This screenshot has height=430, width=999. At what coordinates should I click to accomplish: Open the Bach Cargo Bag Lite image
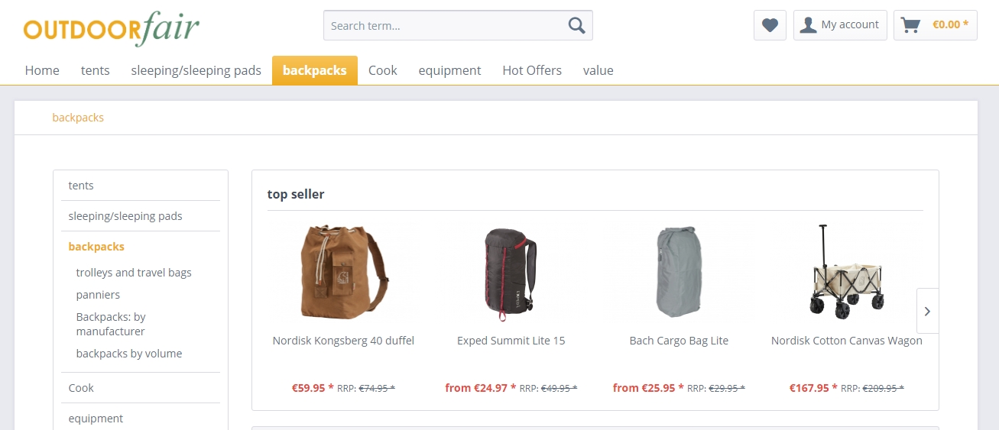[679, 272]
